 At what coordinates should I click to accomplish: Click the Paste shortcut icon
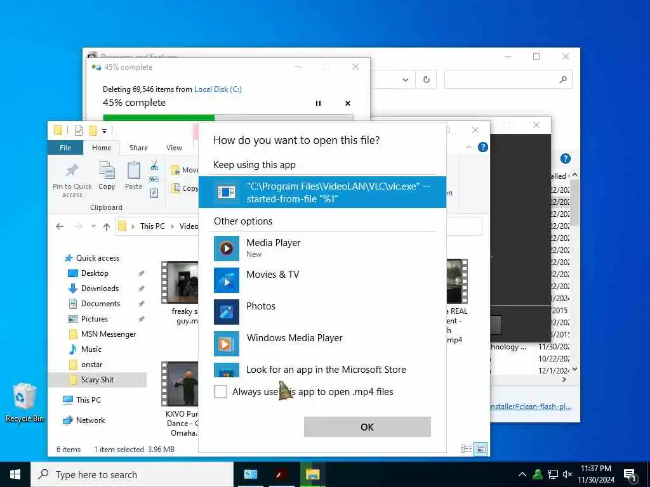154,193
